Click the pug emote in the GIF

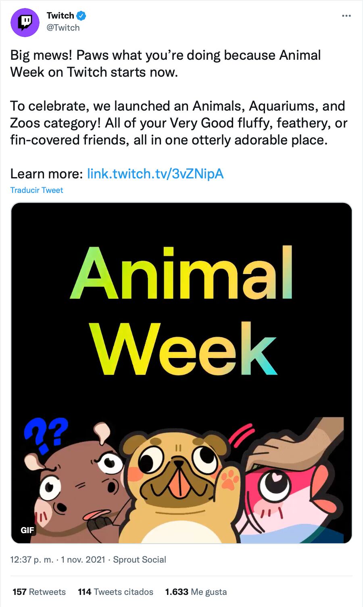click(177, 492)
